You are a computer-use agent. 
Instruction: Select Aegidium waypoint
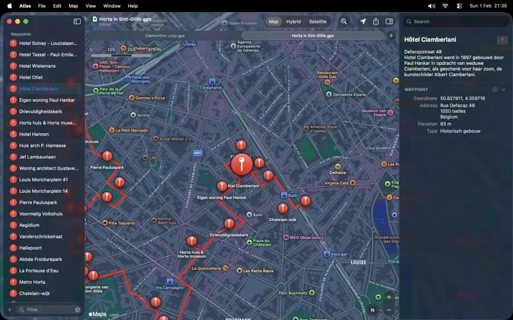[x=44, y=226]
